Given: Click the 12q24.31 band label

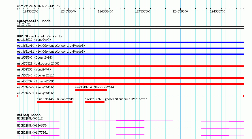Looking at the screenshot, I should [24, 24].
